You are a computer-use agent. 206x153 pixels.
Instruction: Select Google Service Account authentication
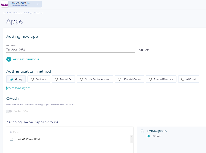95,79
